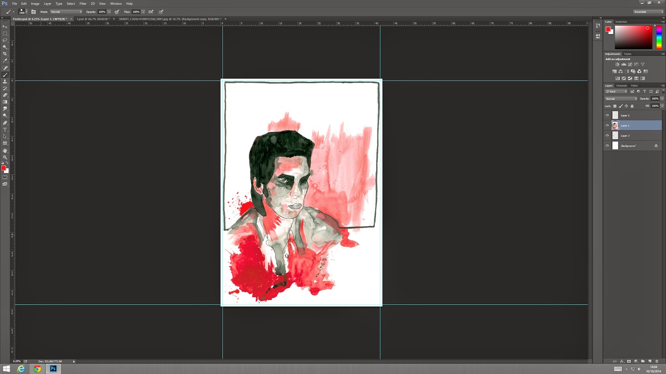This screenshot has height=374, width=666.
Task: Select the Zoom tool
Action: click(x=5, y=157)
